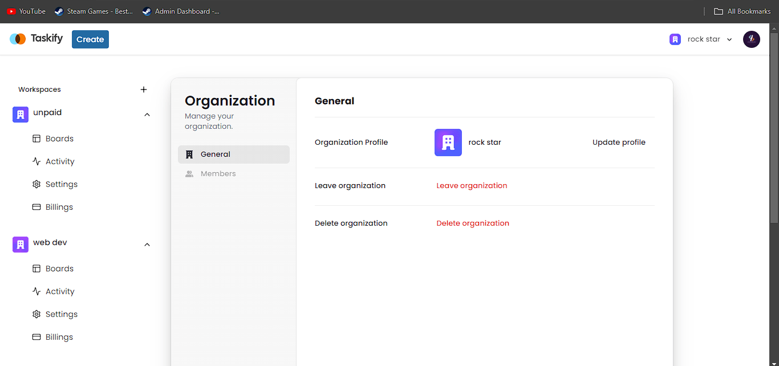Click the rock star profile name text
Screen dimensions: 779x366
[x=485, y=143]
